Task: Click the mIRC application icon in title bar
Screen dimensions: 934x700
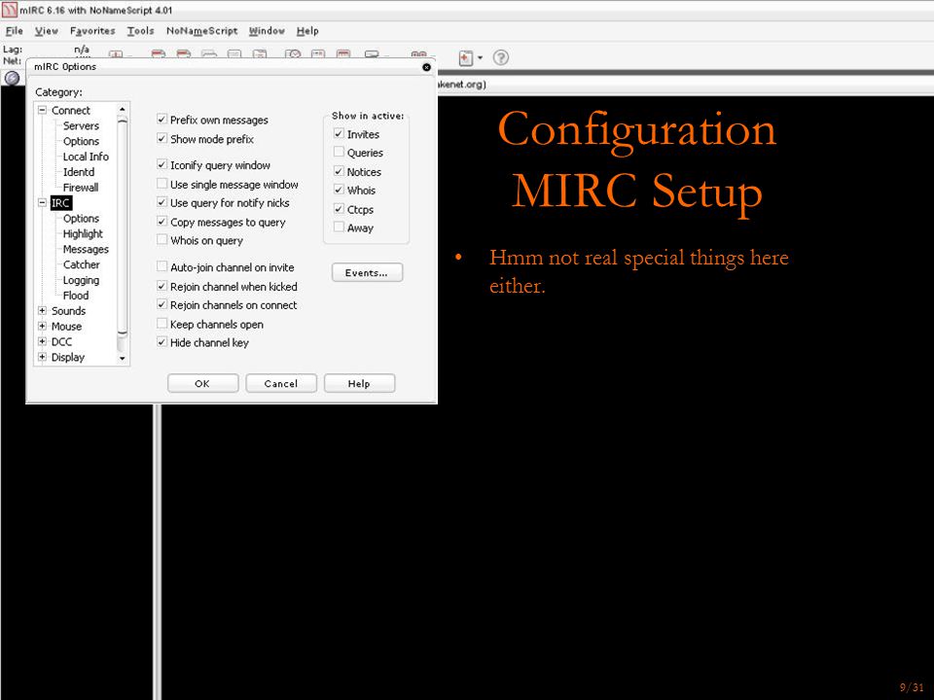Action: [9, 10]
